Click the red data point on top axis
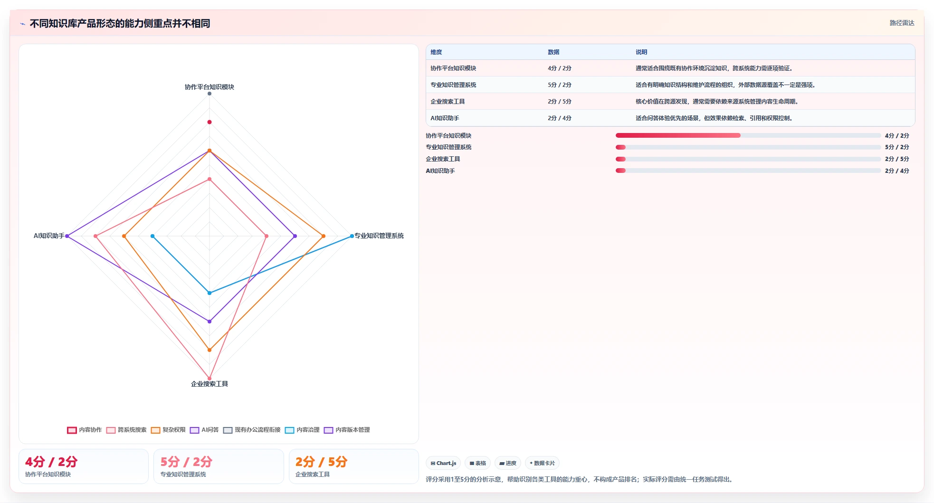This screenshot has height=503, width=934. (210, 122)
